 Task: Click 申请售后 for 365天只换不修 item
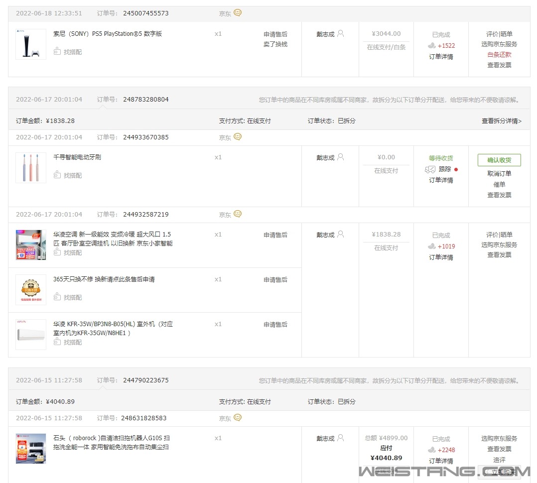coord(275,280)
